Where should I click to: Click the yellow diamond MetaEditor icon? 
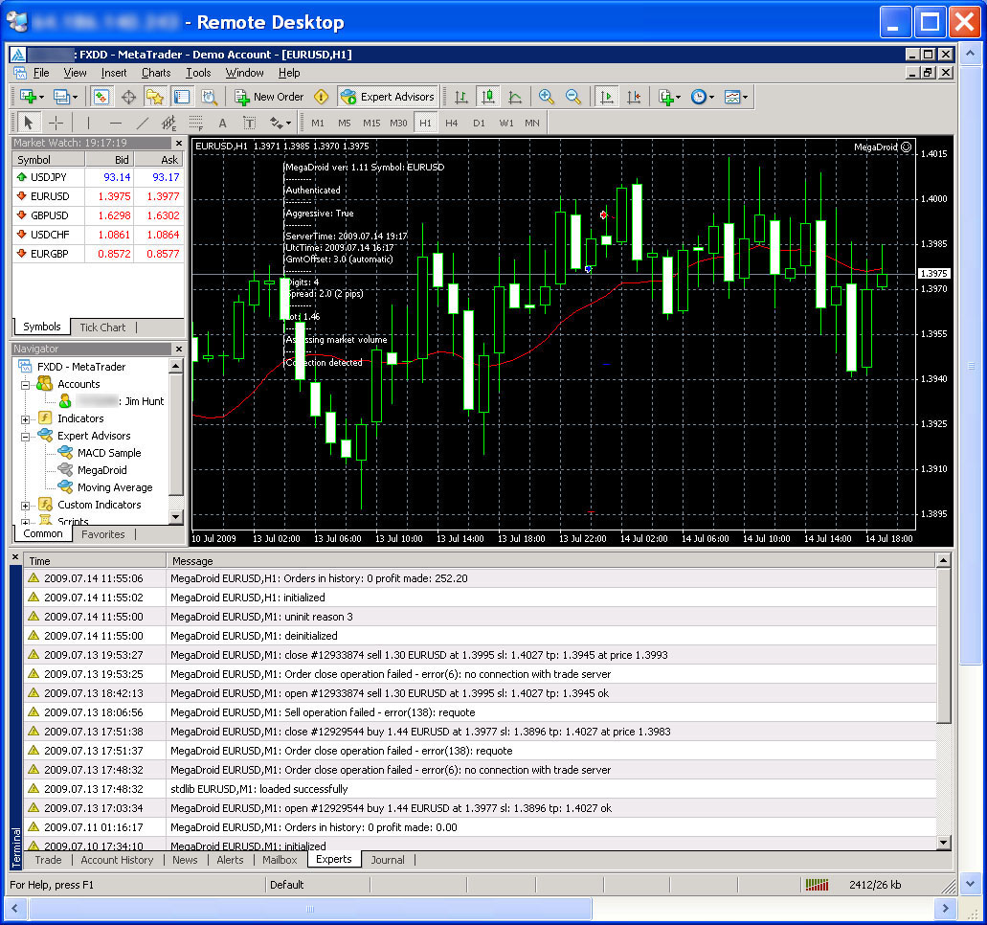tap(321, 97)
